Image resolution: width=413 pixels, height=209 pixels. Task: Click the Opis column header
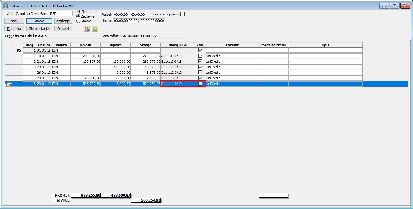tap(325, 45)
